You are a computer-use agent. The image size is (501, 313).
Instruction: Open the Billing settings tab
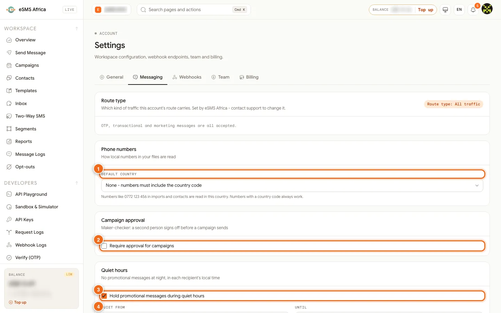click(249, 77)
